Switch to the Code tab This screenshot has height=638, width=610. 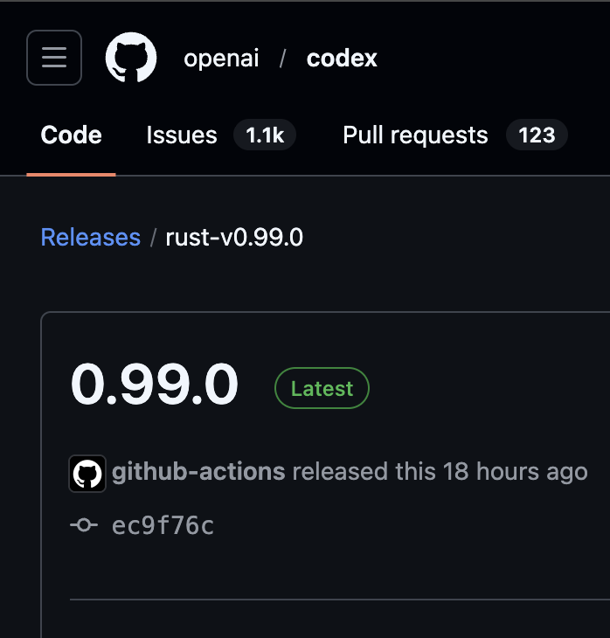point(71,135)
